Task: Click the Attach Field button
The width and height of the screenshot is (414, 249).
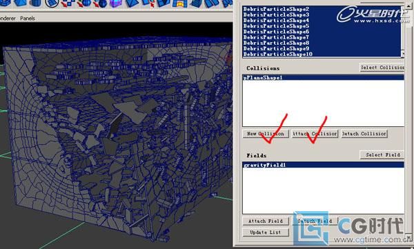Action: coord(266,221)
